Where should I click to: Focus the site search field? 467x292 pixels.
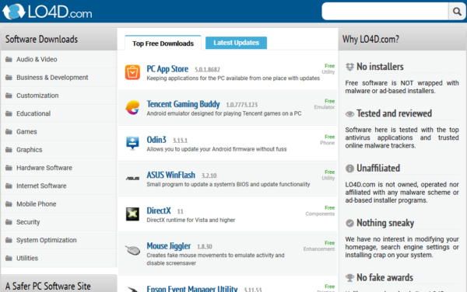(385, 12)
